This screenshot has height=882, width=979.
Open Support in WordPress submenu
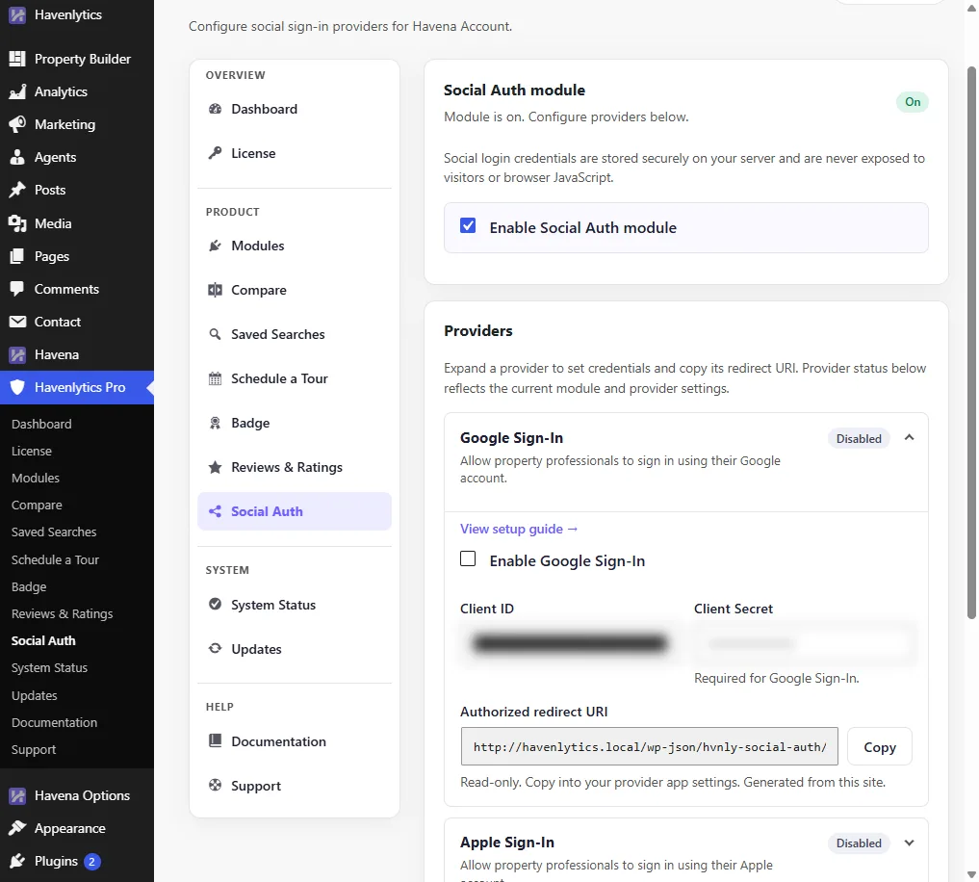click(x=34, y=749)
